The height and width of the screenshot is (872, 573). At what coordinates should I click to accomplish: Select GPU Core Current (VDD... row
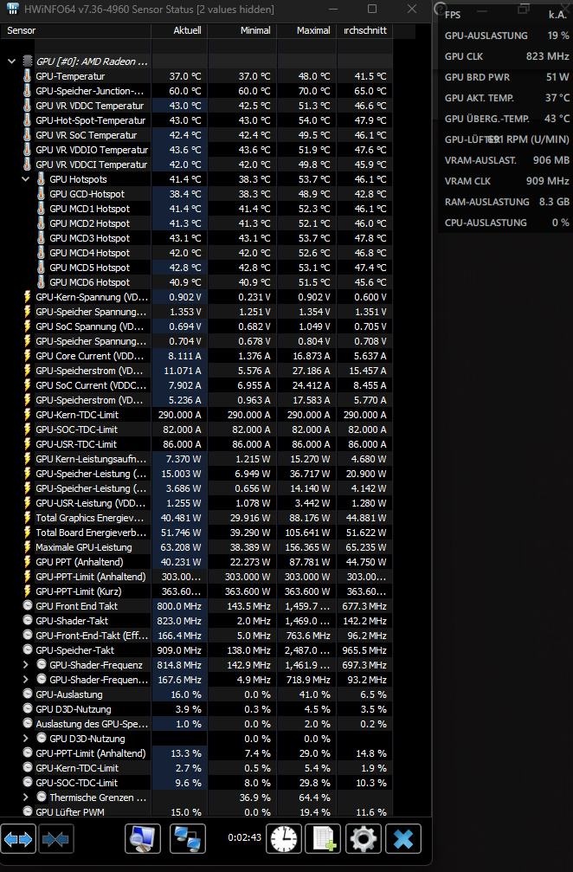coord(196,356)
